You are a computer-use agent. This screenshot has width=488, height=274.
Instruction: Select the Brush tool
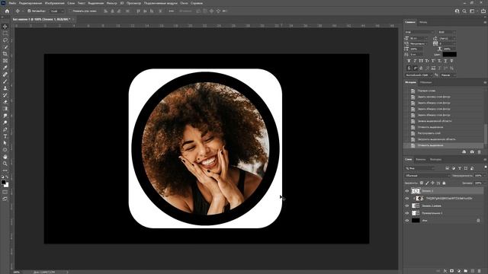5,81
